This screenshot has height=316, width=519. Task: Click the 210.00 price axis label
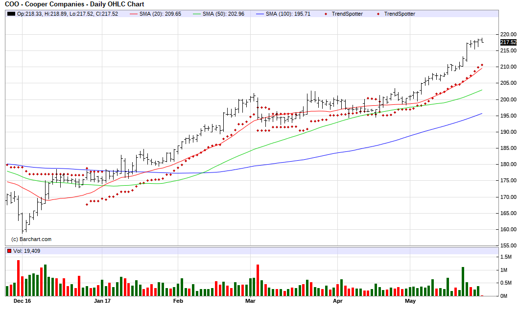point(508,67)
